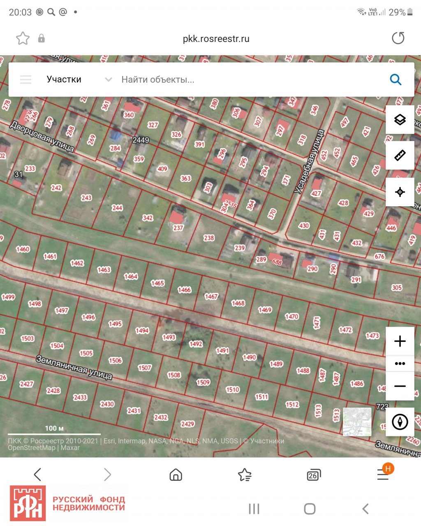Go forward with the browser forward arrow

(107, 475)
